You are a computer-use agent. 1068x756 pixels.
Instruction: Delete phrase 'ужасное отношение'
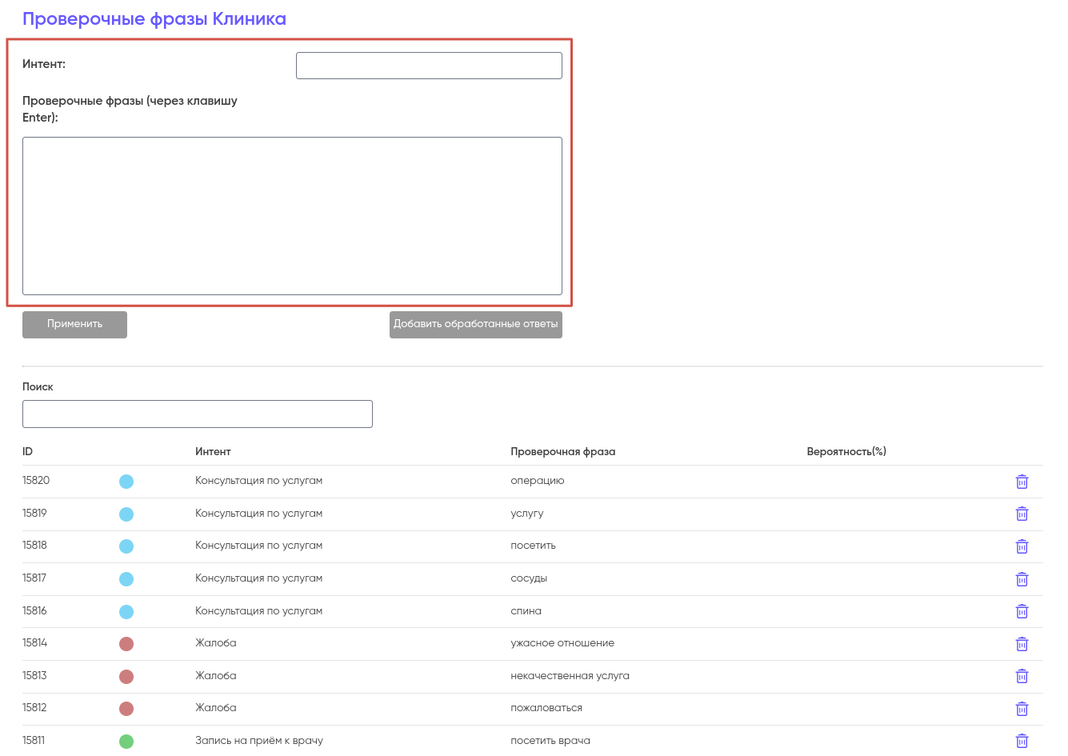click(x=1022, y=644)
